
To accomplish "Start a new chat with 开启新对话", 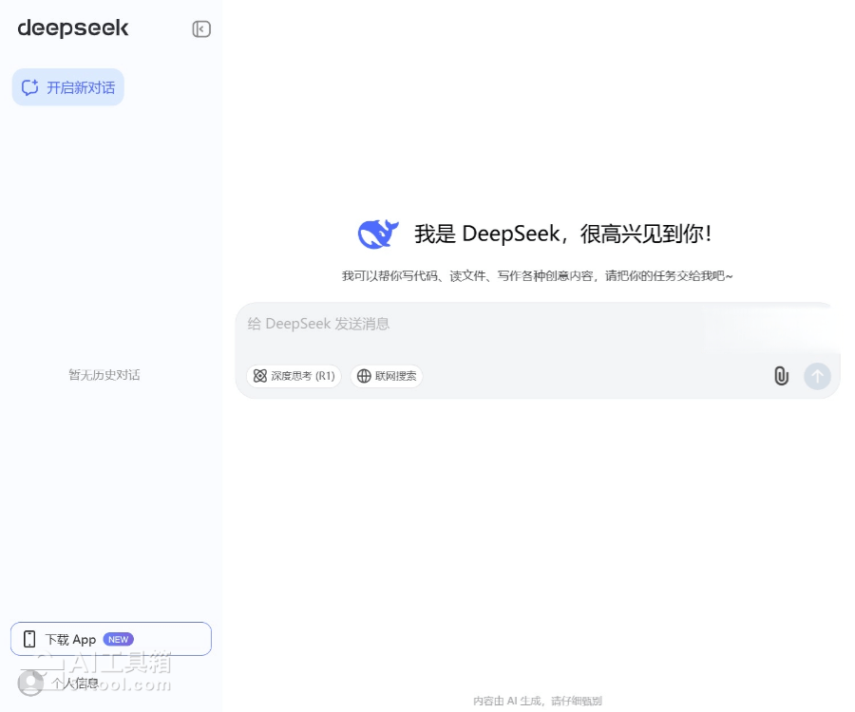I will (68, 87).
